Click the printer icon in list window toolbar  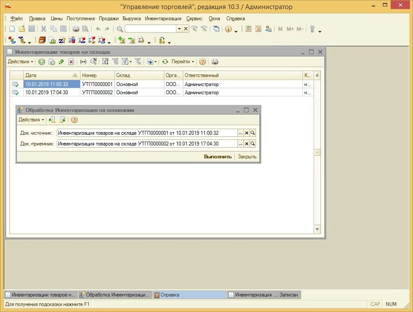pos(215,62)
